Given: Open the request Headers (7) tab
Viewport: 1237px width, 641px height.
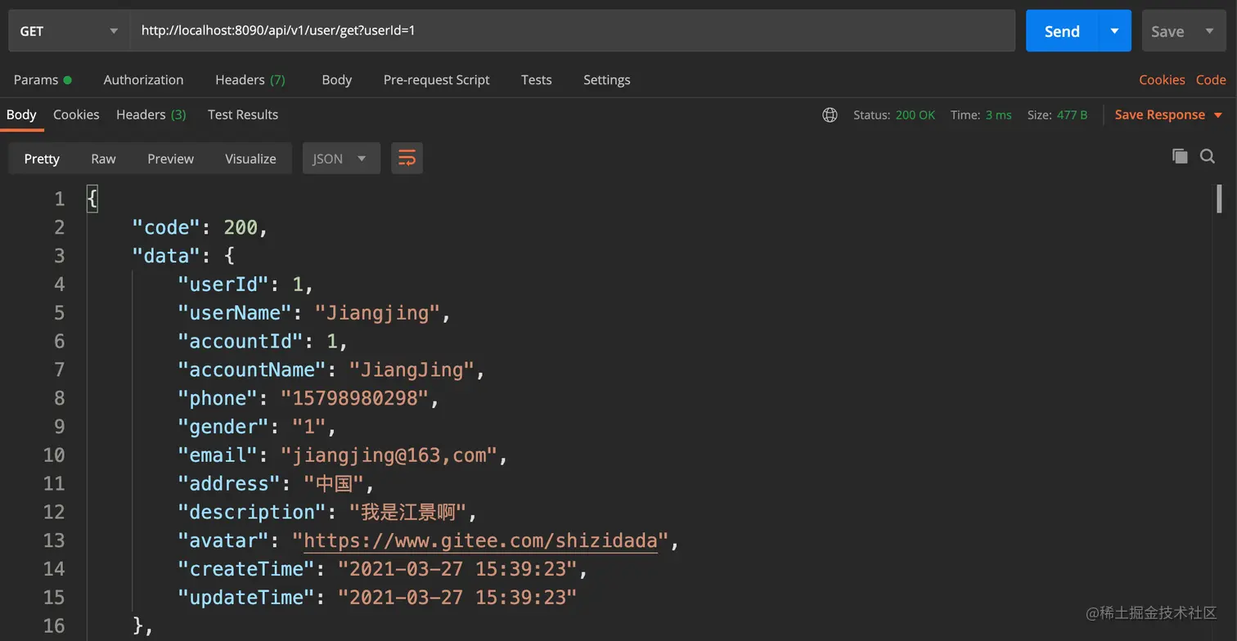Looking at the screenshot, I should click(x=250, y=79).
